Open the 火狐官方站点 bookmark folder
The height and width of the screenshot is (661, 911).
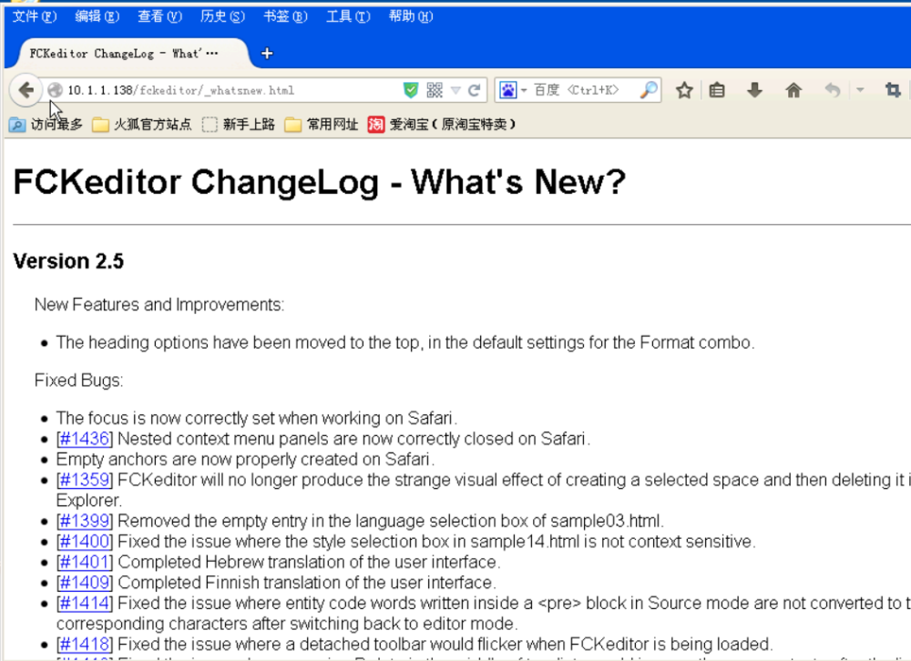142,125
